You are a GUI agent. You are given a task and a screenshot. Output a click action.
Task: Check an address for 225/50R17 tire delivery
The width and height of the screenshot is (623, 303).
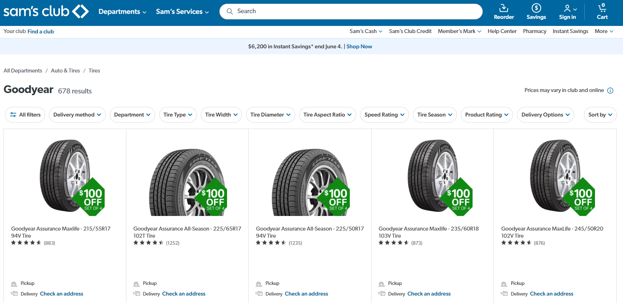pyautogui.click(x=307, y=294)
